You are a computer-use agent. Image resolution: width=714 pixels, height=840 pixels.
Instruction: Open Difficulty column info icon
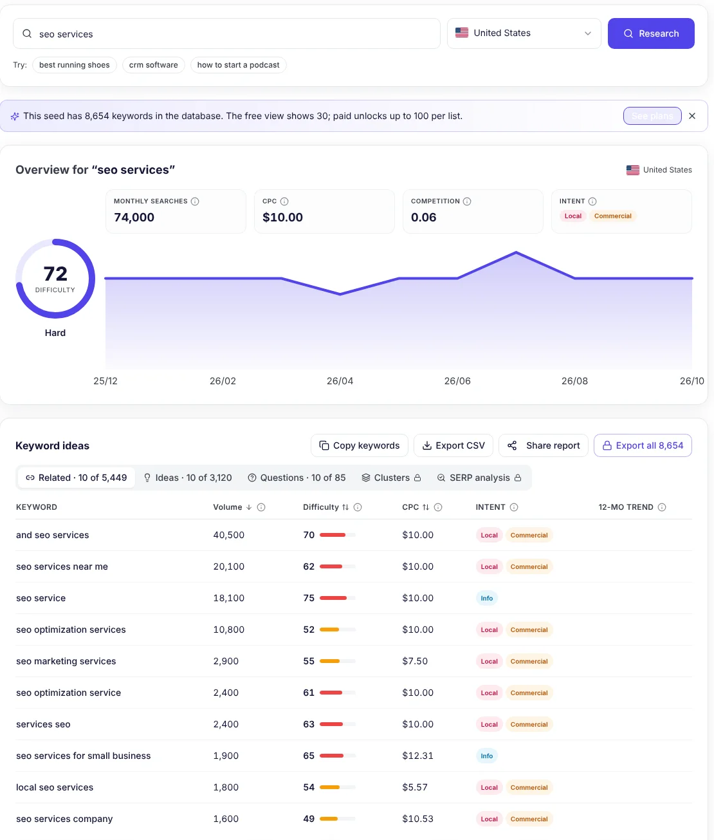pos(358,507)
